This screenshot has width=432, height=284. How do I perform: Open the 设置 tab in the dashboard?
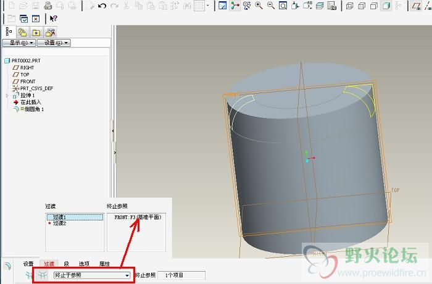28,264
